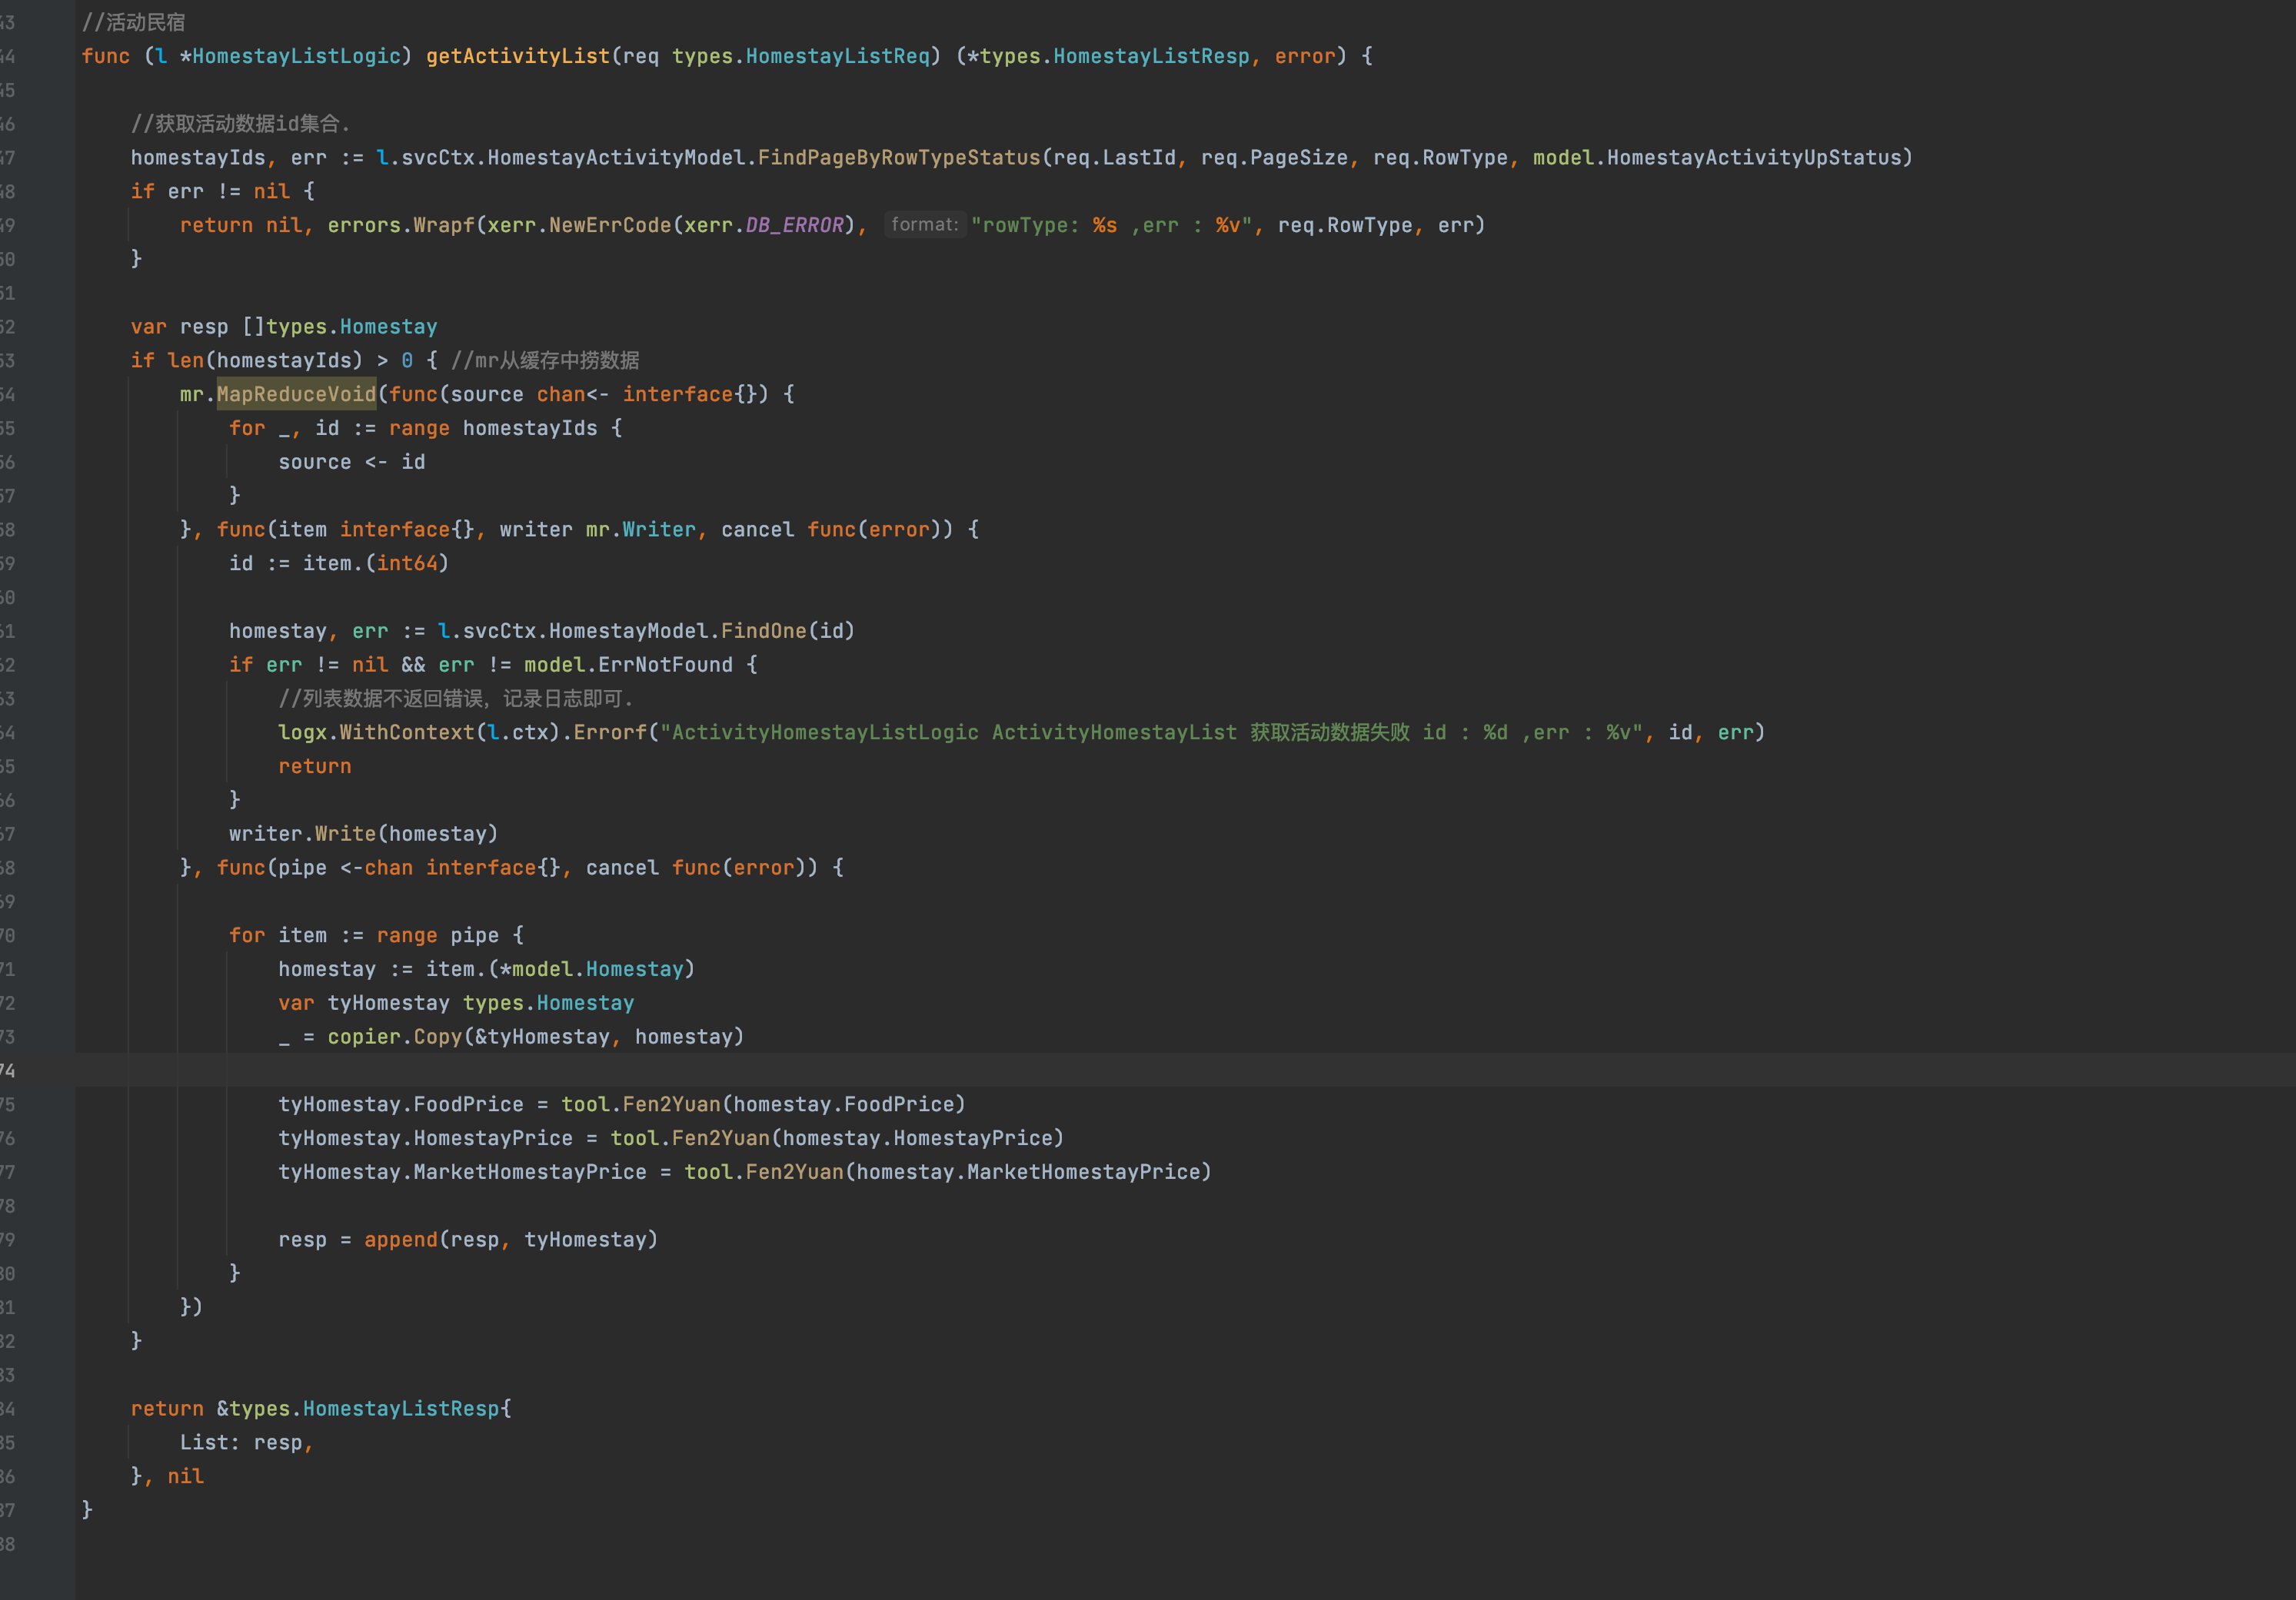Click the highlighted MapReduceVoid identifier
The image size is (2296, 1600).
pos(296,395)
